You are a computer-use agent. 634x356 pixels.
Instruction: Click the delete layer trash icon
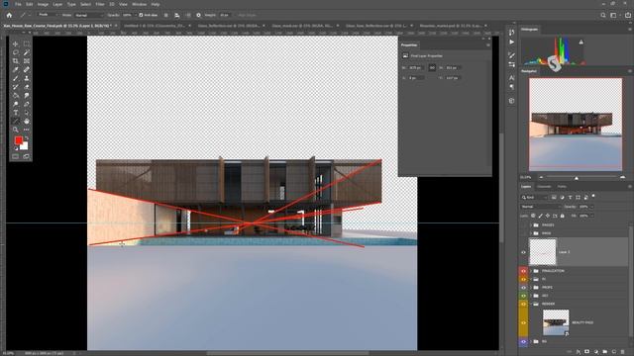[x=623, y=352]
